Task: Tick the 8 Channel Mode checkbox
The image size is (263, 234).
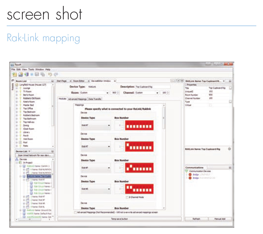Action: click(127, 197)
